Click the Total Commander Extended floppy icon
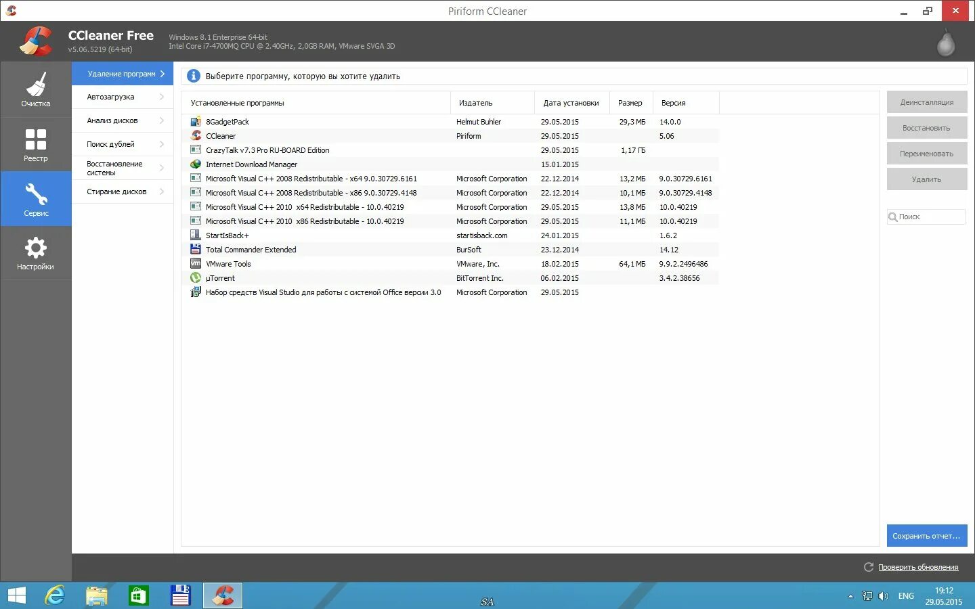 pyautogui.click(x=196, y=250)
